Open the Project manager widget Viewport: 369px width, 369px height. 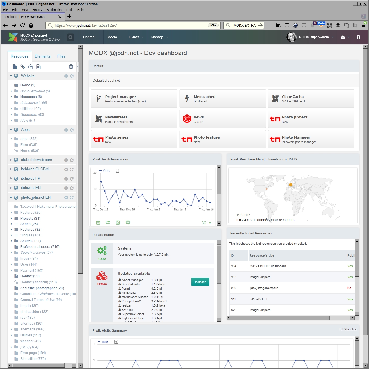[x=134, y=99]
